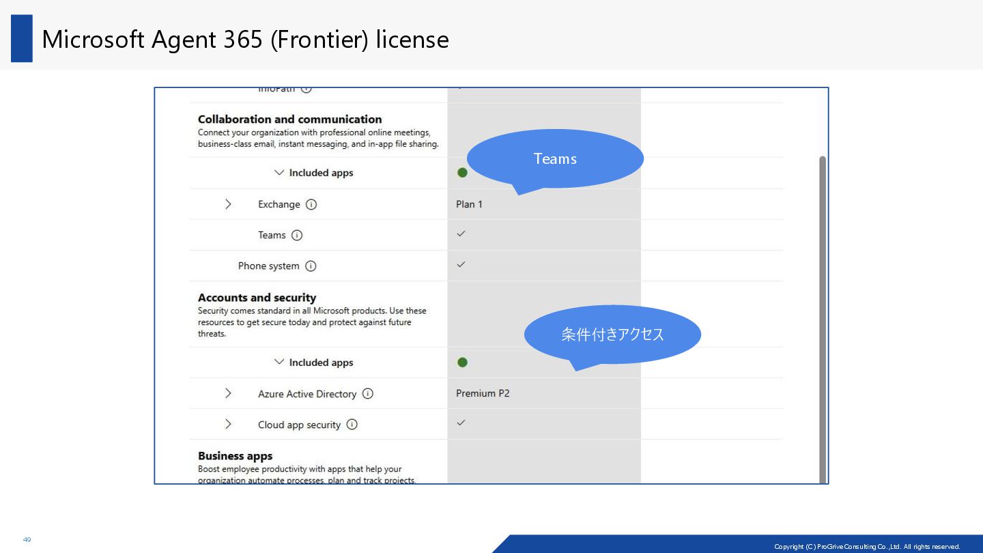Select the Exchange label text
The height and width of the screenshot is (553, 983).
coord(279,204)
